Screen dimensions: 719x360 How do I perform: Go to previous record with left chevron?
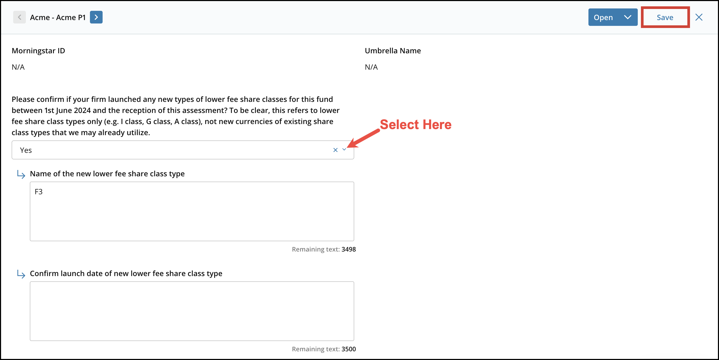click(x=19, y=17)
